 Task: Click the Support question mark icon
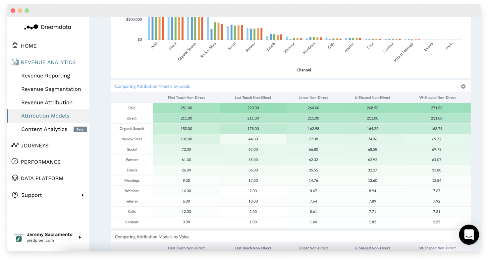point(15,195)
